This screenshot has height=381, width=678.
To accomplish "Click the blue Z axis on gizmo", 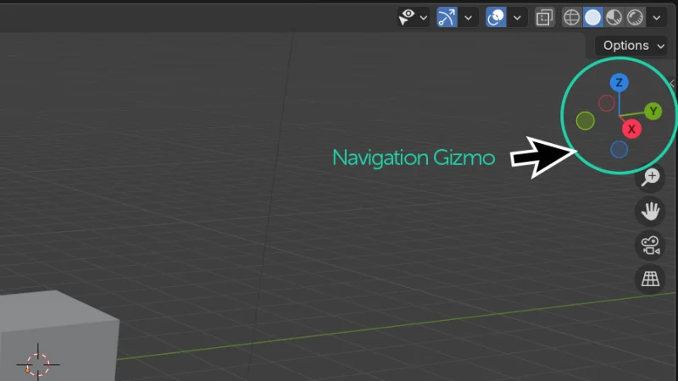I will pos(620,82).
